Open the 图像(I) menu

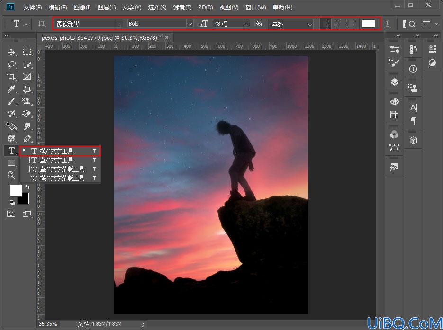tap(82, 8)
